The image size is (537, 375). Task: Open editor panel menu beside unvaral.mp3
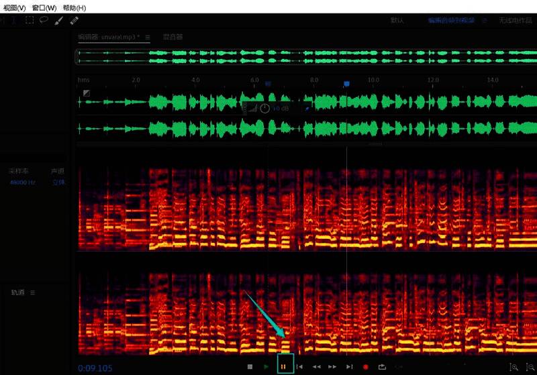coord(148,37)
